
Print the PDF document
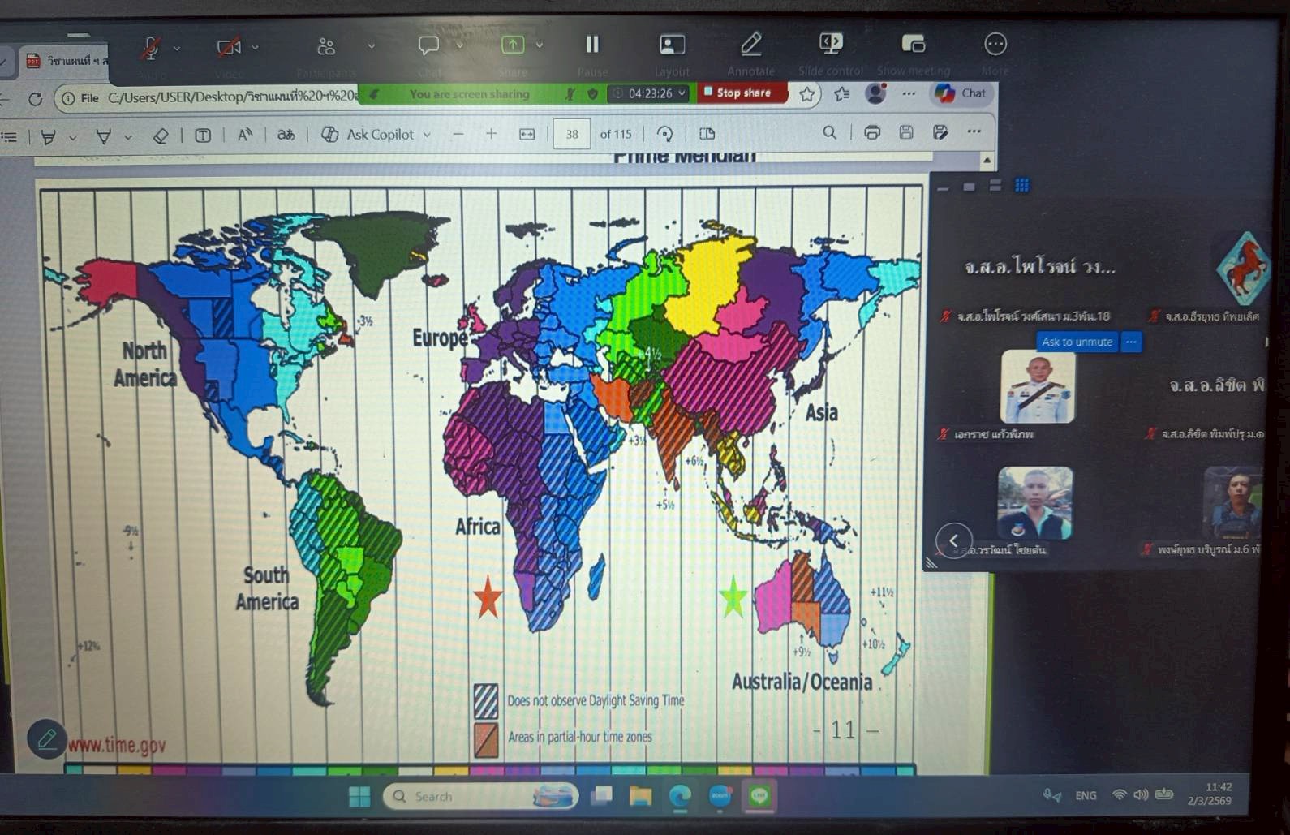click(x=872, y=132)
